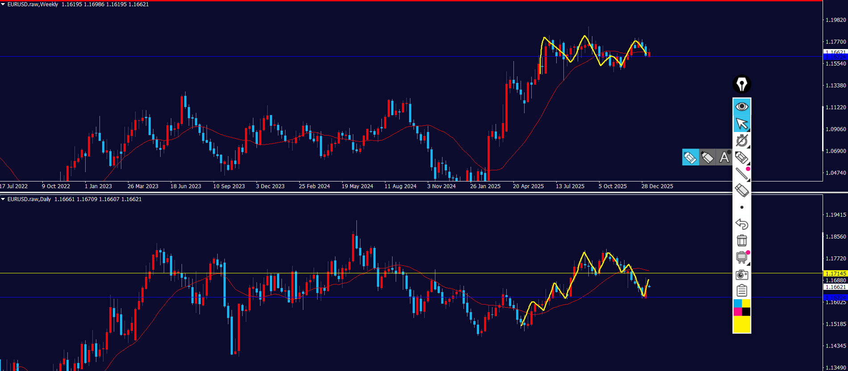Select the pencil tool in the vertical toolbar

click(x=742, y=157)
